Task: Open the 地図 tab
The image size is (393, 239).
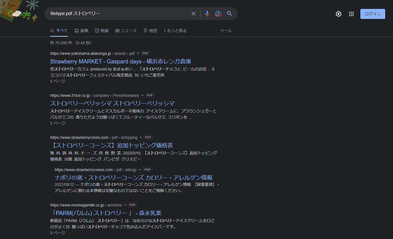Action: pyautogui.click(x=150, y=31)
